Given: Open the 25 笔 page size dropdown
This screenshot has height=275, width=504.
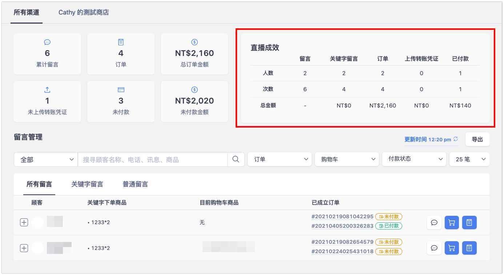Looking at the screenshot, I should [469, 159].
